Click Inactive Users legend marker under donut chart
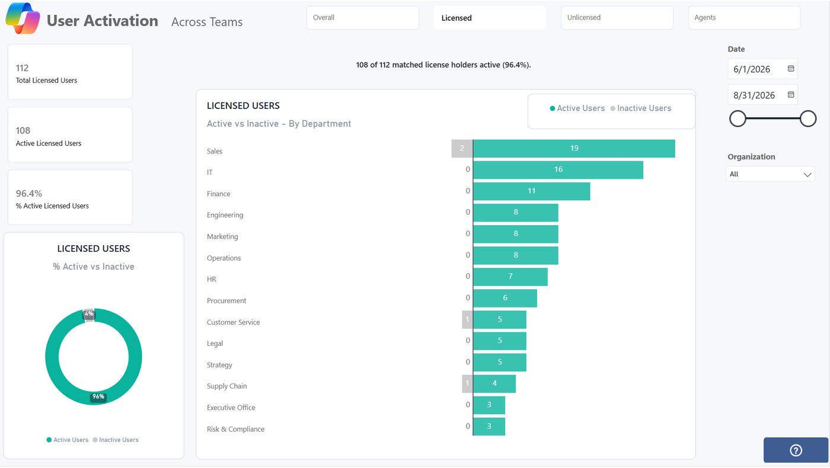830x468 pixels. (95, 440)
